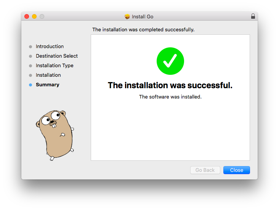Select the Destination Select step
279x210 pixels.
[x=57, y=56]
